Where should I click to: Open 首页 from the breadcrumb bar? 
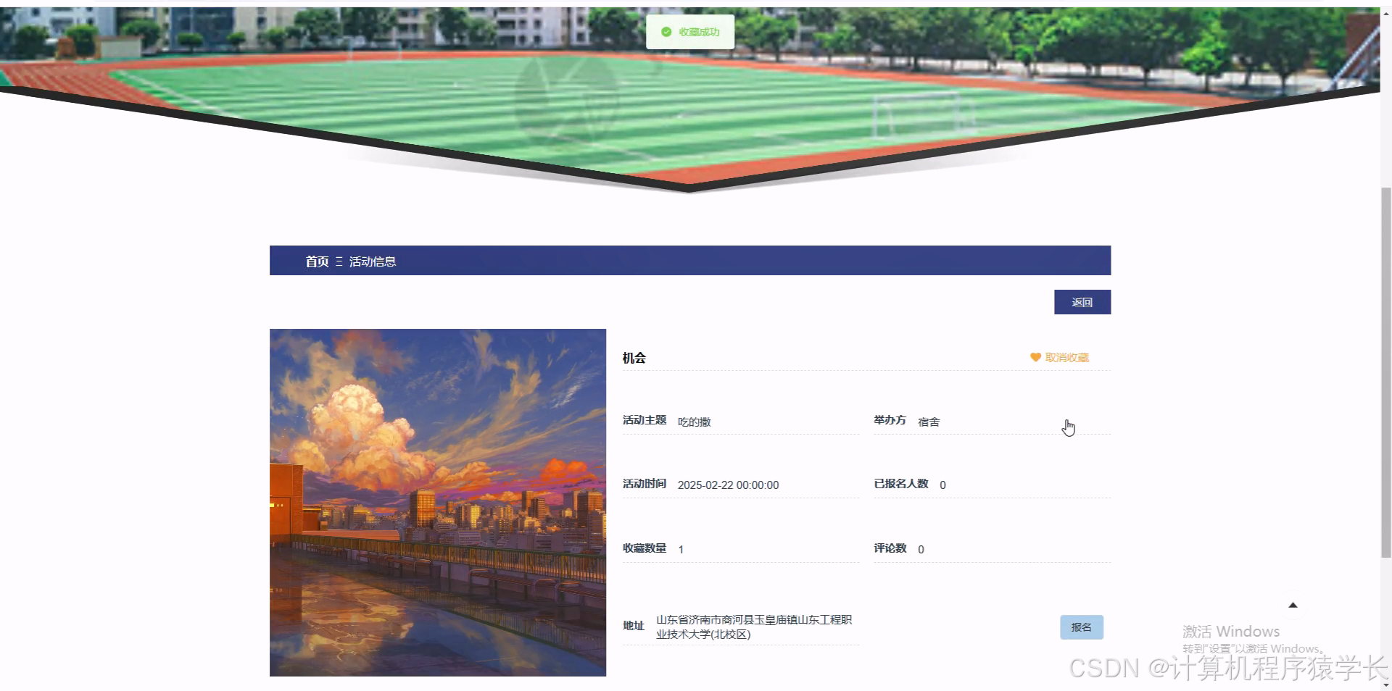(316, 261)
